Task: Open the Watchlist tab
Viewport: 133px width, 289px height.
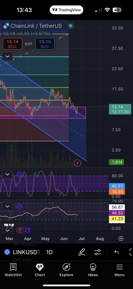Action: [x=13, y=270]
